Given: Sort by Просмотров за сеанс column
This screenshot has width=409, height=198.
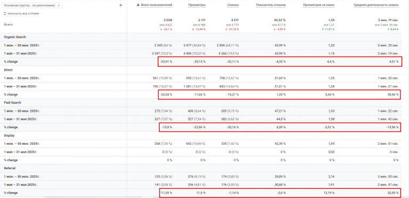Looking at the screenshot, I should pos(319,5).
